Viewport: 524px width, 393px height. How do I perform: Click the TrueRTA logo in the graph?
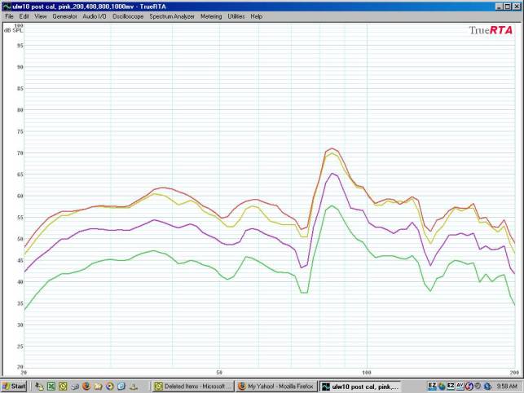click(490, 31)
